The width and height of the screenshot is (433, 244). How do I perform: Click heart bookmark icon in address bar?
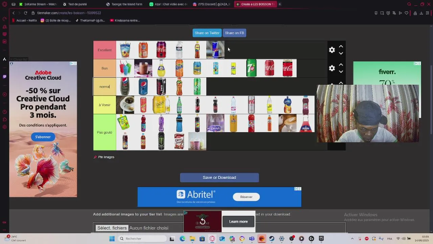click(x=407, y=13)
